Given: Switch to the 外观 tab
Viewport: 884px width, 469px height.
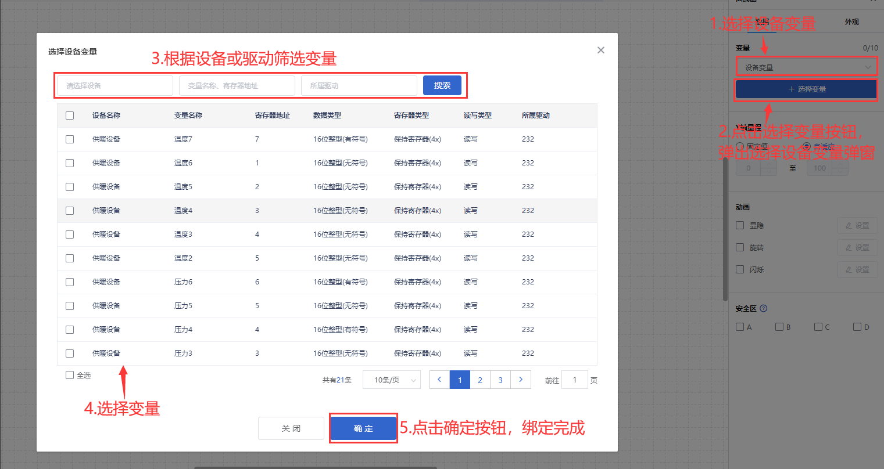Looking at the screenshot, I should click(851, 22).
